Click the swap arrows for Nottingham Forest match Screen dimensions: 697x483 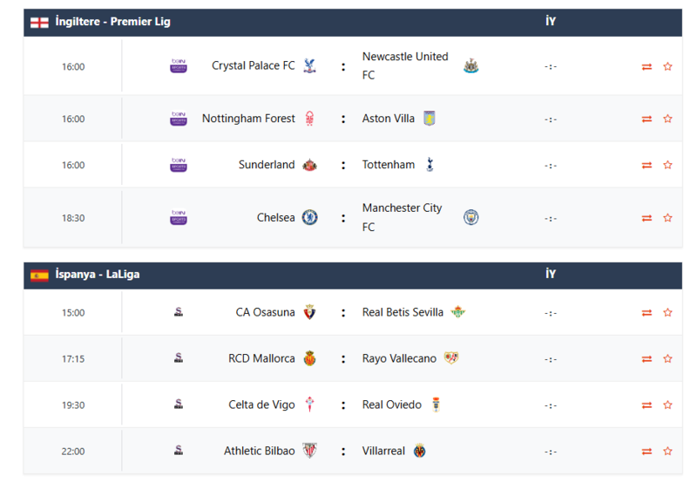[646, 119]
